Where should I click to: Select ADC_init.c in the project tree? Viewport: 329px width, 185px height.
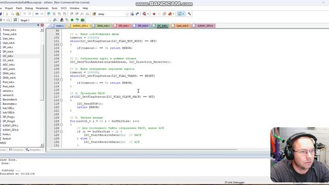coord(9,65)
